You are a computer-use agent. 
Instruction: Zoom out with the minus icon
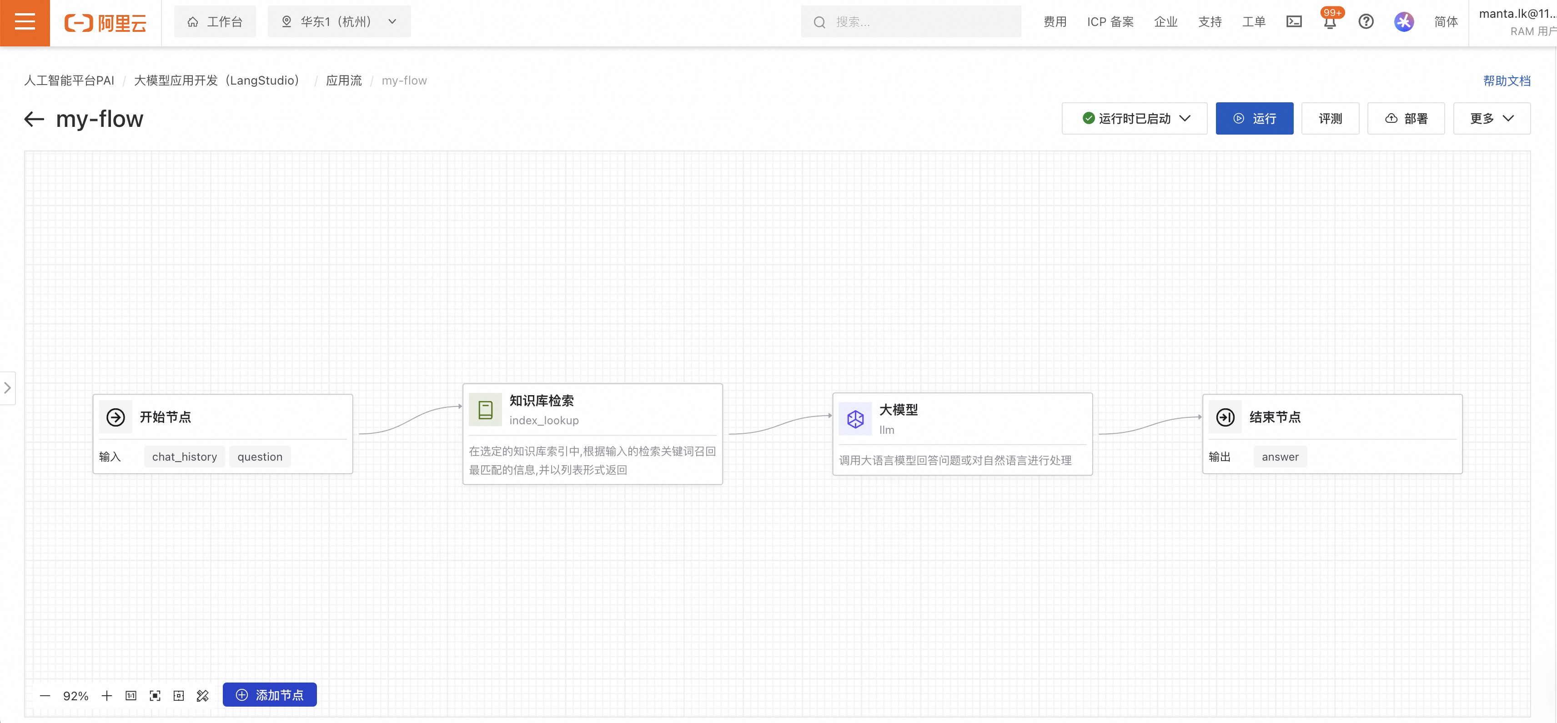[x=45, y=695]
